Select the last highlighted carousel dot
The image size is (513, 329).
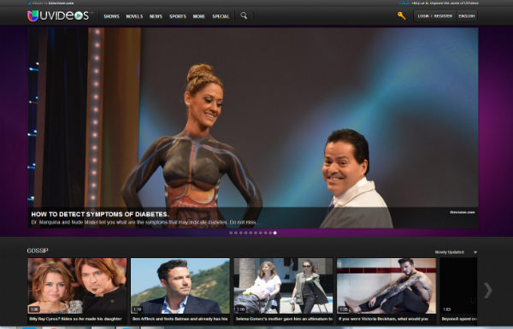tap(275, 232)
